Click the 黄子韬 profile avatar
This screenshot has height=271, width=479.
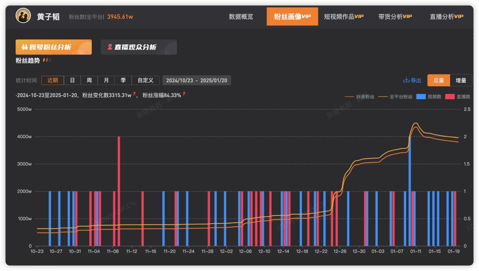23,16
